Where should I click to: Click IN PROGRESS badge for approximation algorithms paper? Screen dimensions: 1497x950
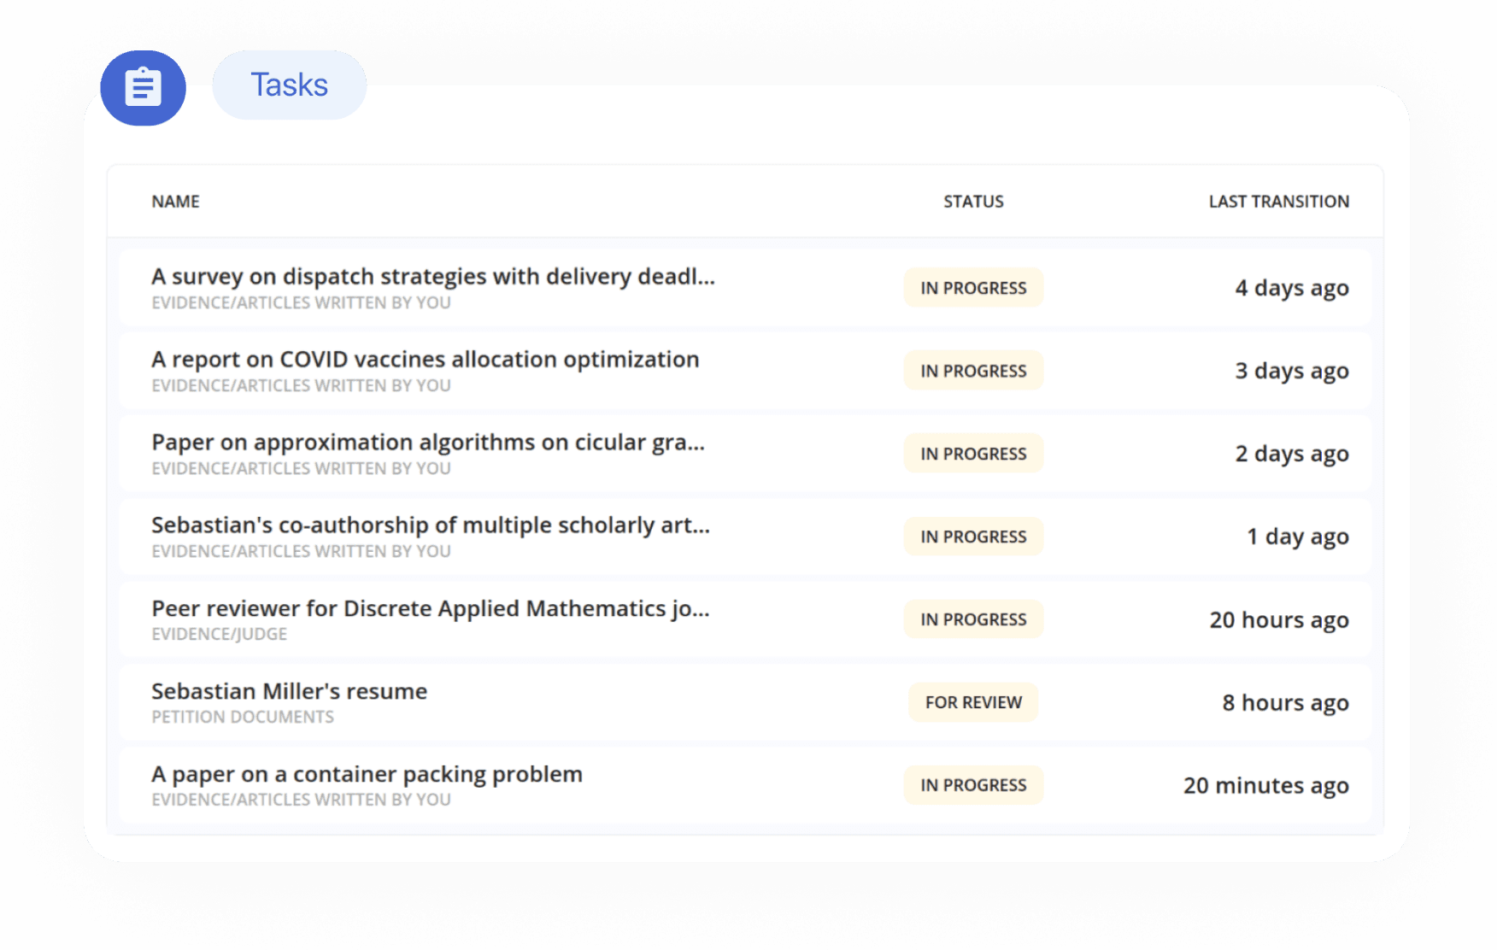[x=973, y=454]
